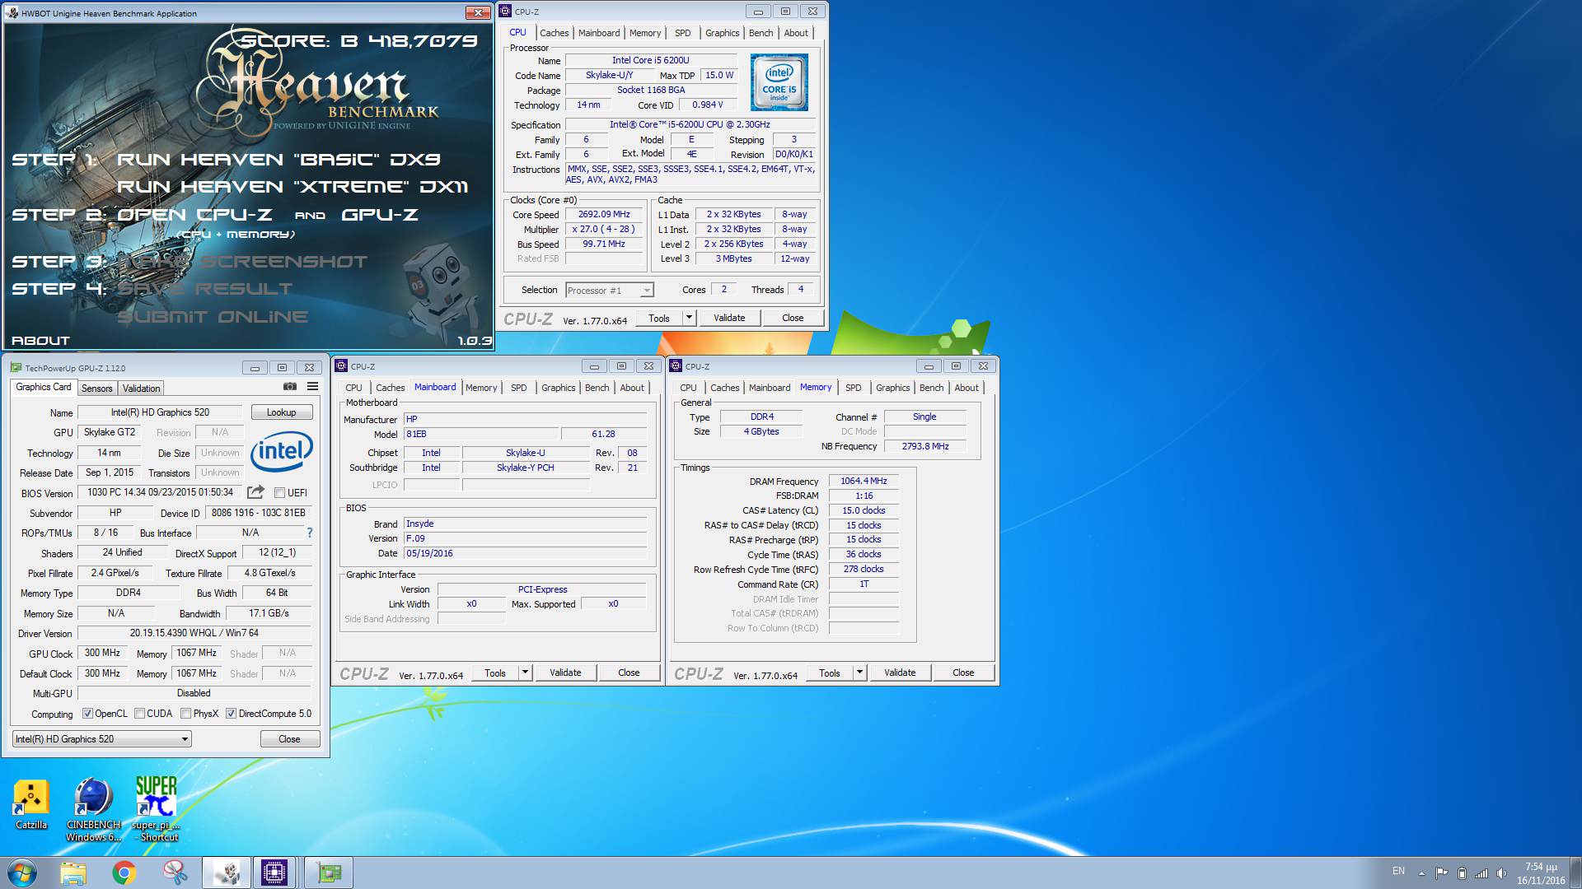Open the super_pi shortcut on desktop
This screenshot has width=1582, height=889.
tap(156, 809)
